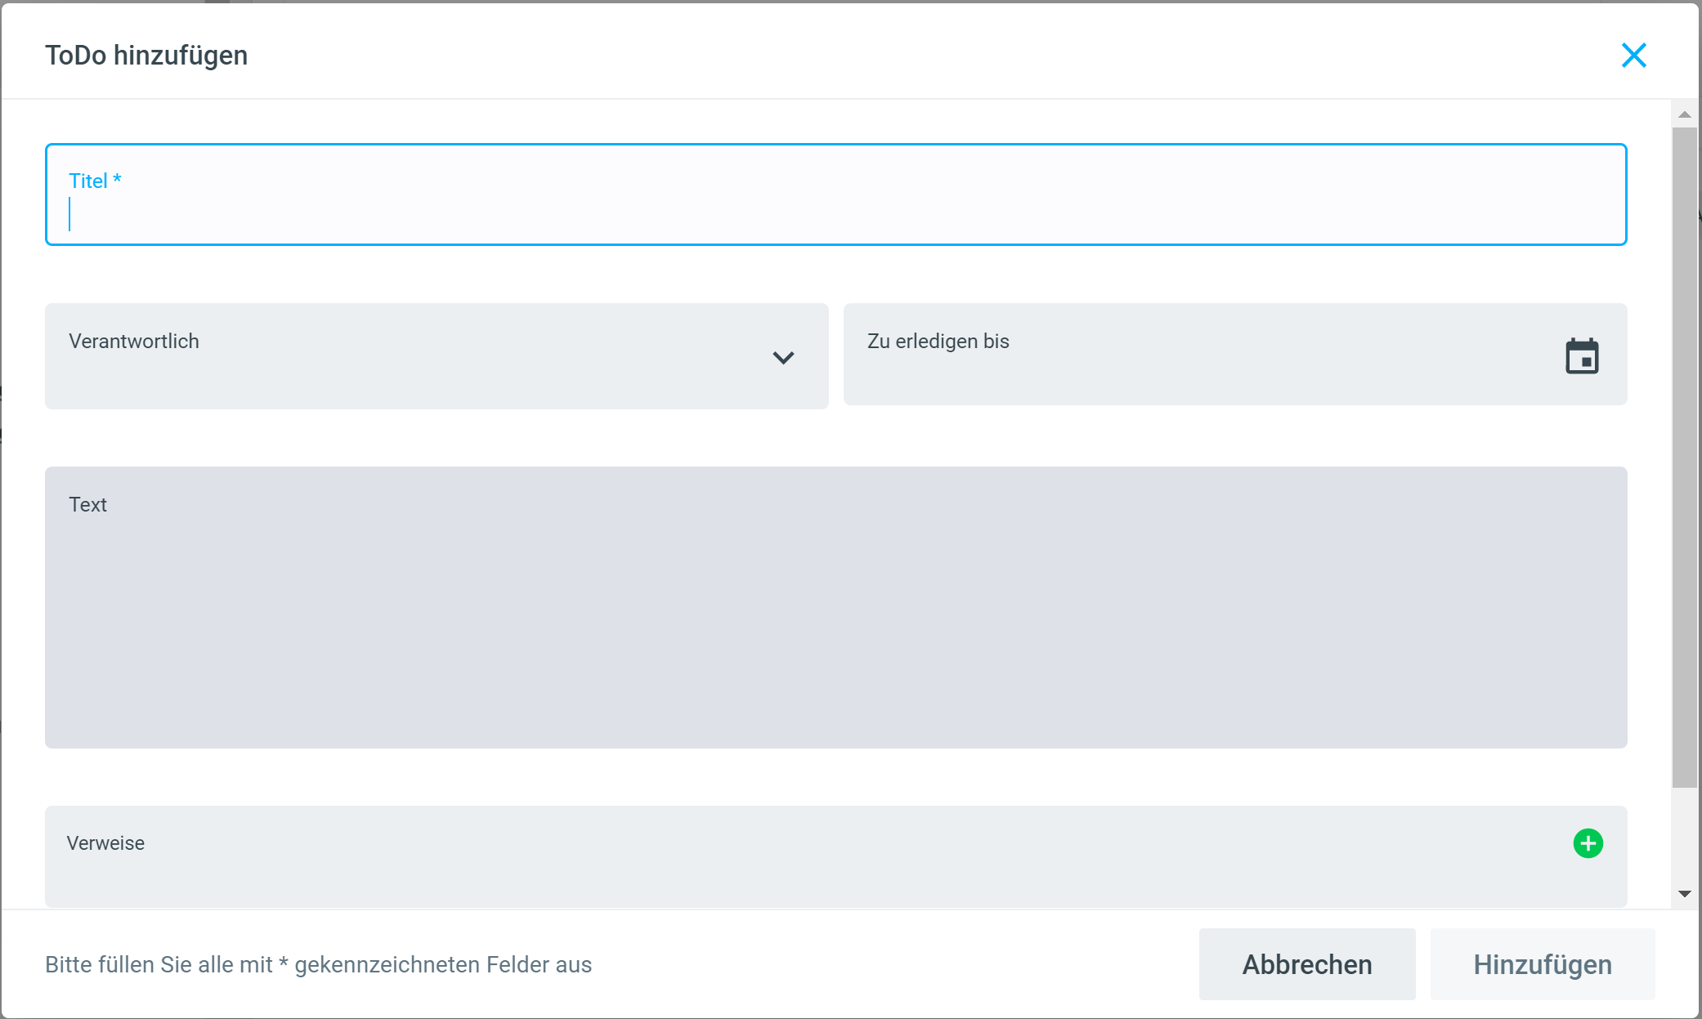Click the scrollbar track below the thumb
The height and width of the screenshot is (1019, 1702).
[1684, 838]
